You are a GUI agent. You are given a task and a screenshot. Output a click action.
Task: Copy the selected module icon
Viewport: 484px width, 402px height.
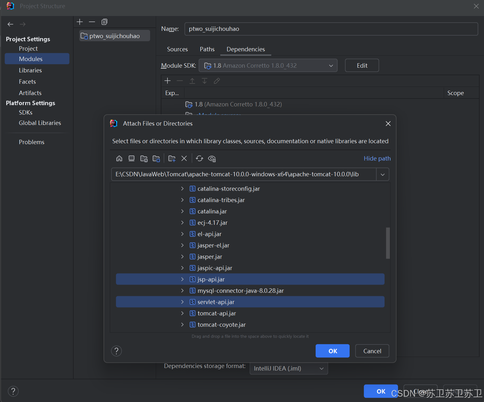pos(104,22)
